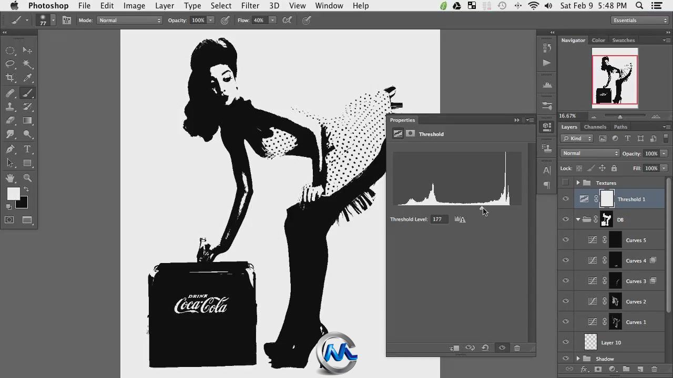Click the foreground color swatch
The image size is (673, 378).
[x=13, y=194]
